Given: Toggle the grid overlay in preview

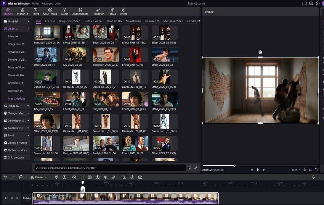Looking at the screenshot, I should [310, 169].
